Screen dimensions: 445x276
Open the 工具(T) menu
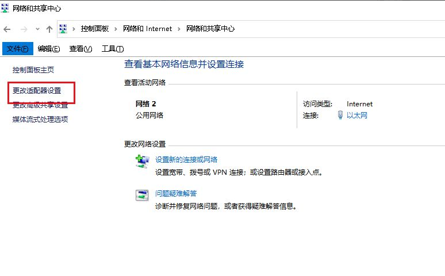(x=113, y=49)
